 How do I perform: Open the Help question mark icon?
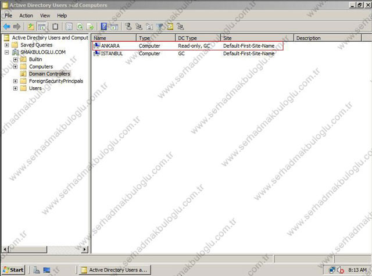click(x=104, y=26)
